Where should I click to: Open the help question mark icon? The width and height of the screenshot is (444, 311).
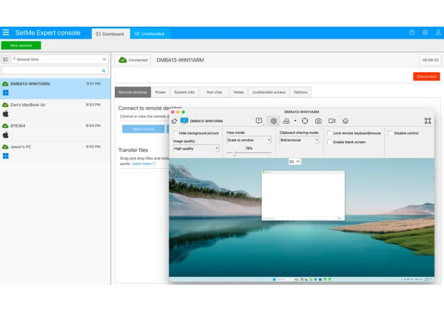tap(412, 32)
